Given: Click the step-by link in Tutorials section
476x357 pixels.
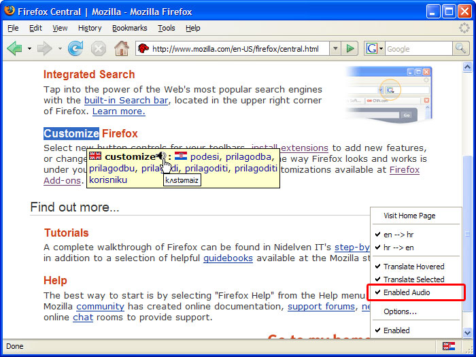Looking at the screenshot, I should pyautogui.click(x=352, y=247).
